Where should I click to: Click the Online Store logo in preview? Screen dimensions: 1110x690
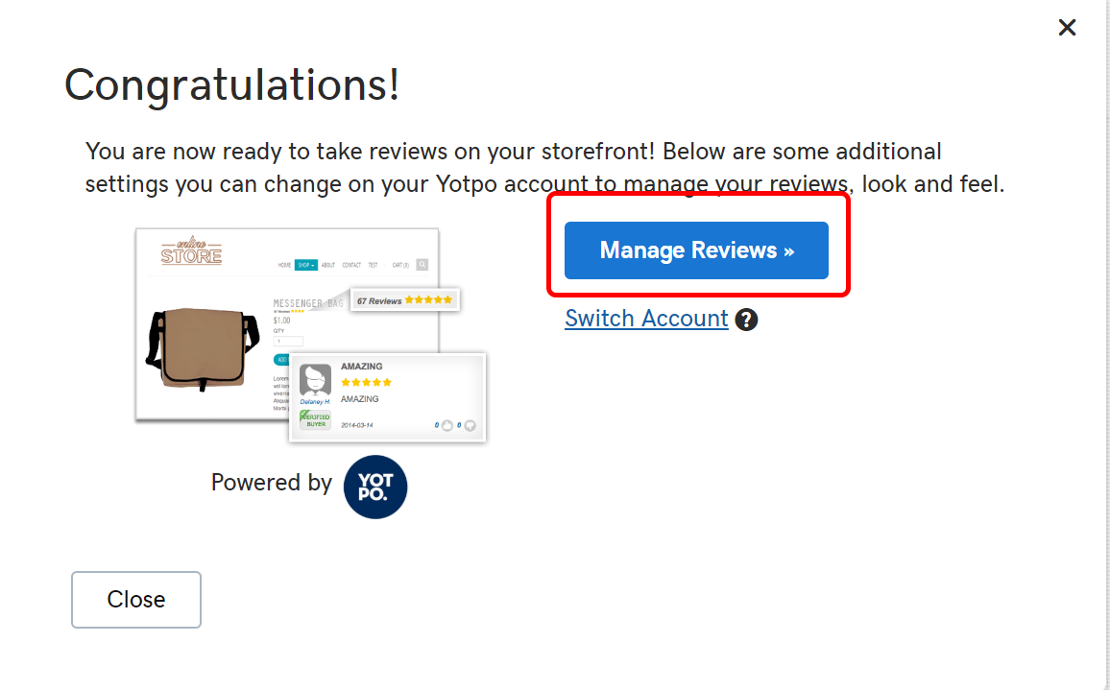pyautogui.click(x=191, y=252)
